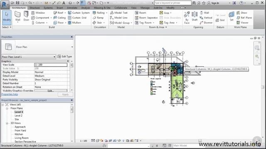This screenshot has width=266, height=149.
Task: Select the Room Separator tool
Action: coord(146,17)
